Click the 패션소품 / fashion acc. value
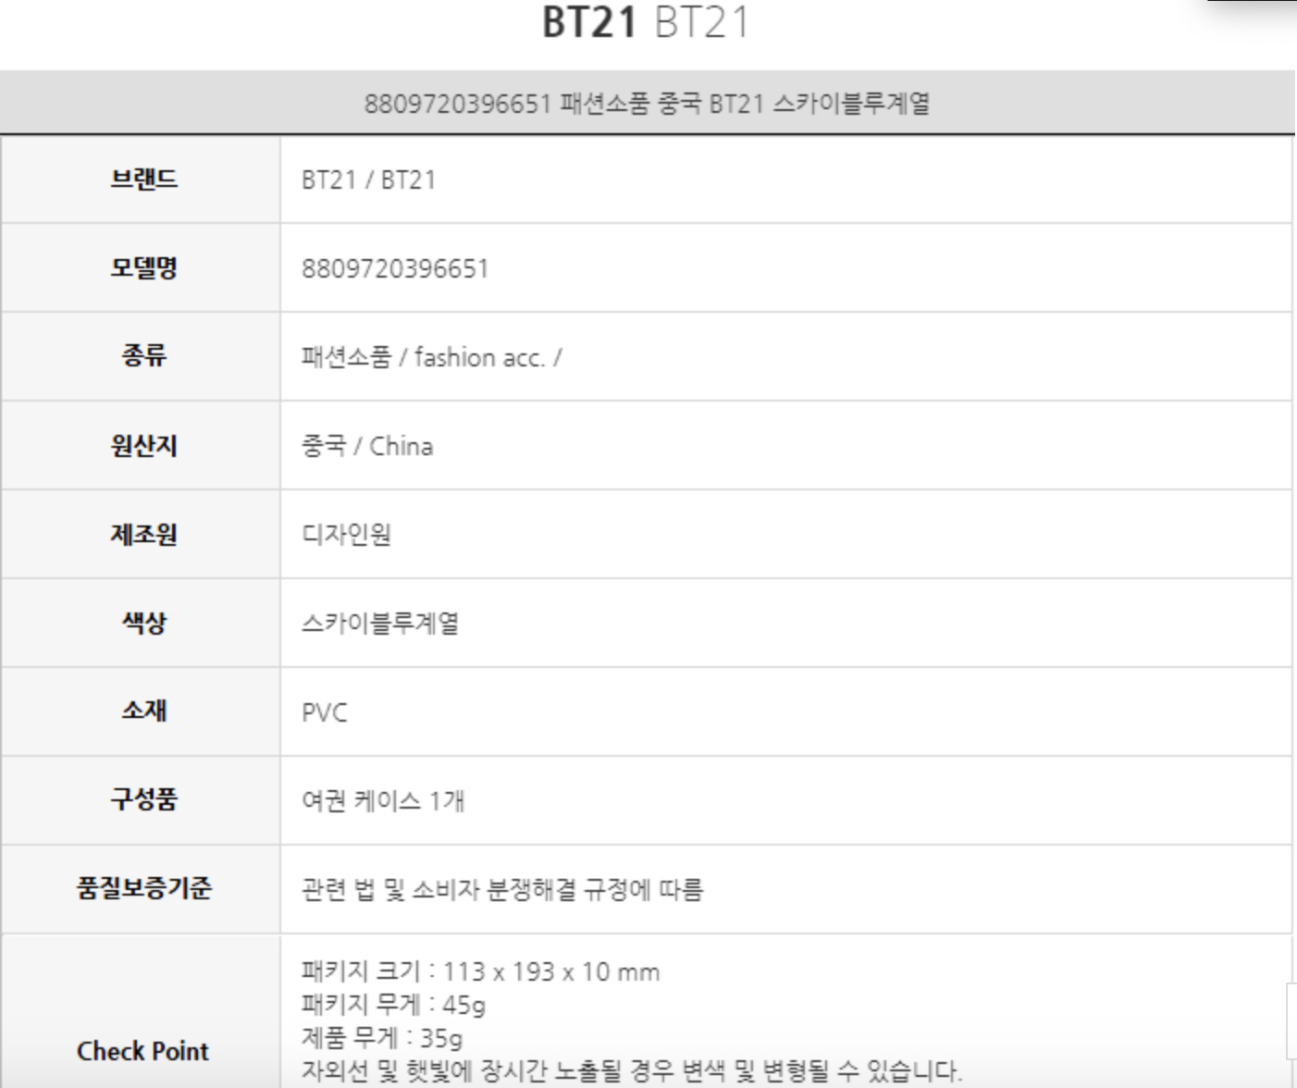Viewport: 1297px width, 1088px height. pos(431,357)
